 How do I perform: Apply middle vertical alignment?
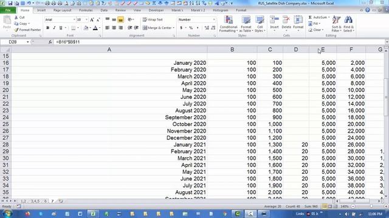point(114,19)
